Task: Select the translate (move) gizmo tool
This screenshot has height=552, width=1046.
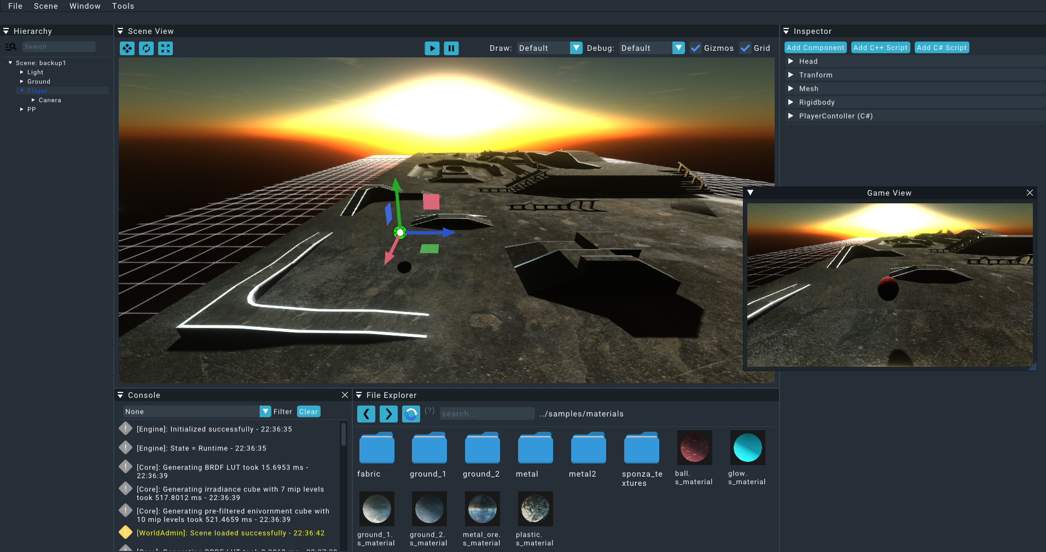Action: pos(127,48)
